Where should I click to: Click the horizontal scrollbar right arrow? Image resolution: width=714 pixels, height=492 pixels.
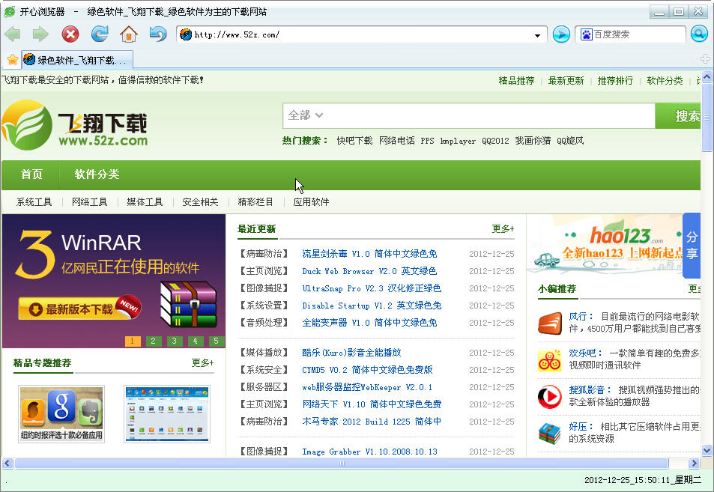[x=694, y=464]
